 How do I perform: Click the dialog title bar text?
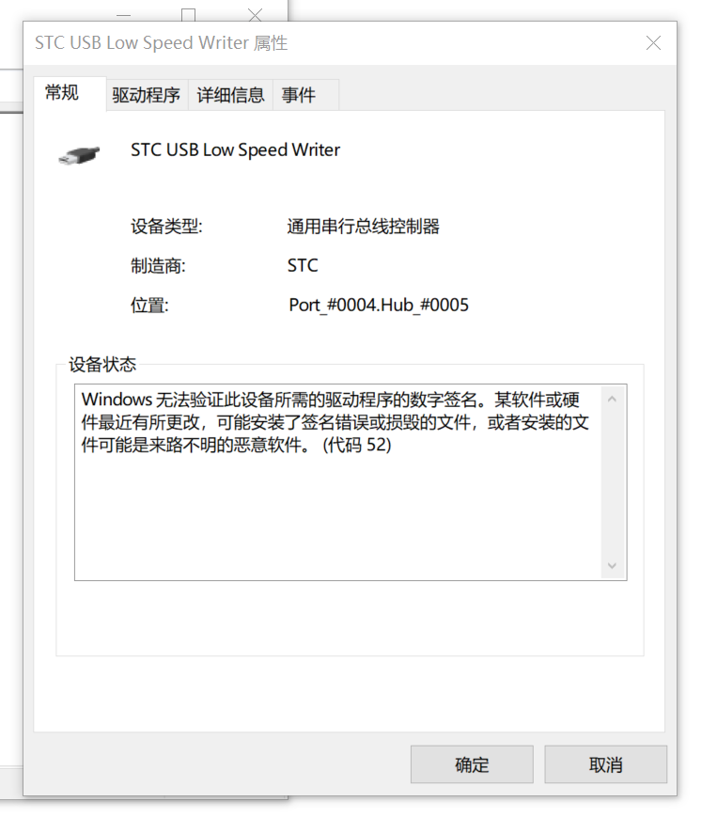162,43
